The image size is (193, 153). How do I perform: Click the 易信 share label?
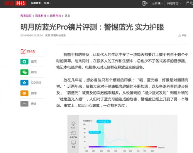34,62
